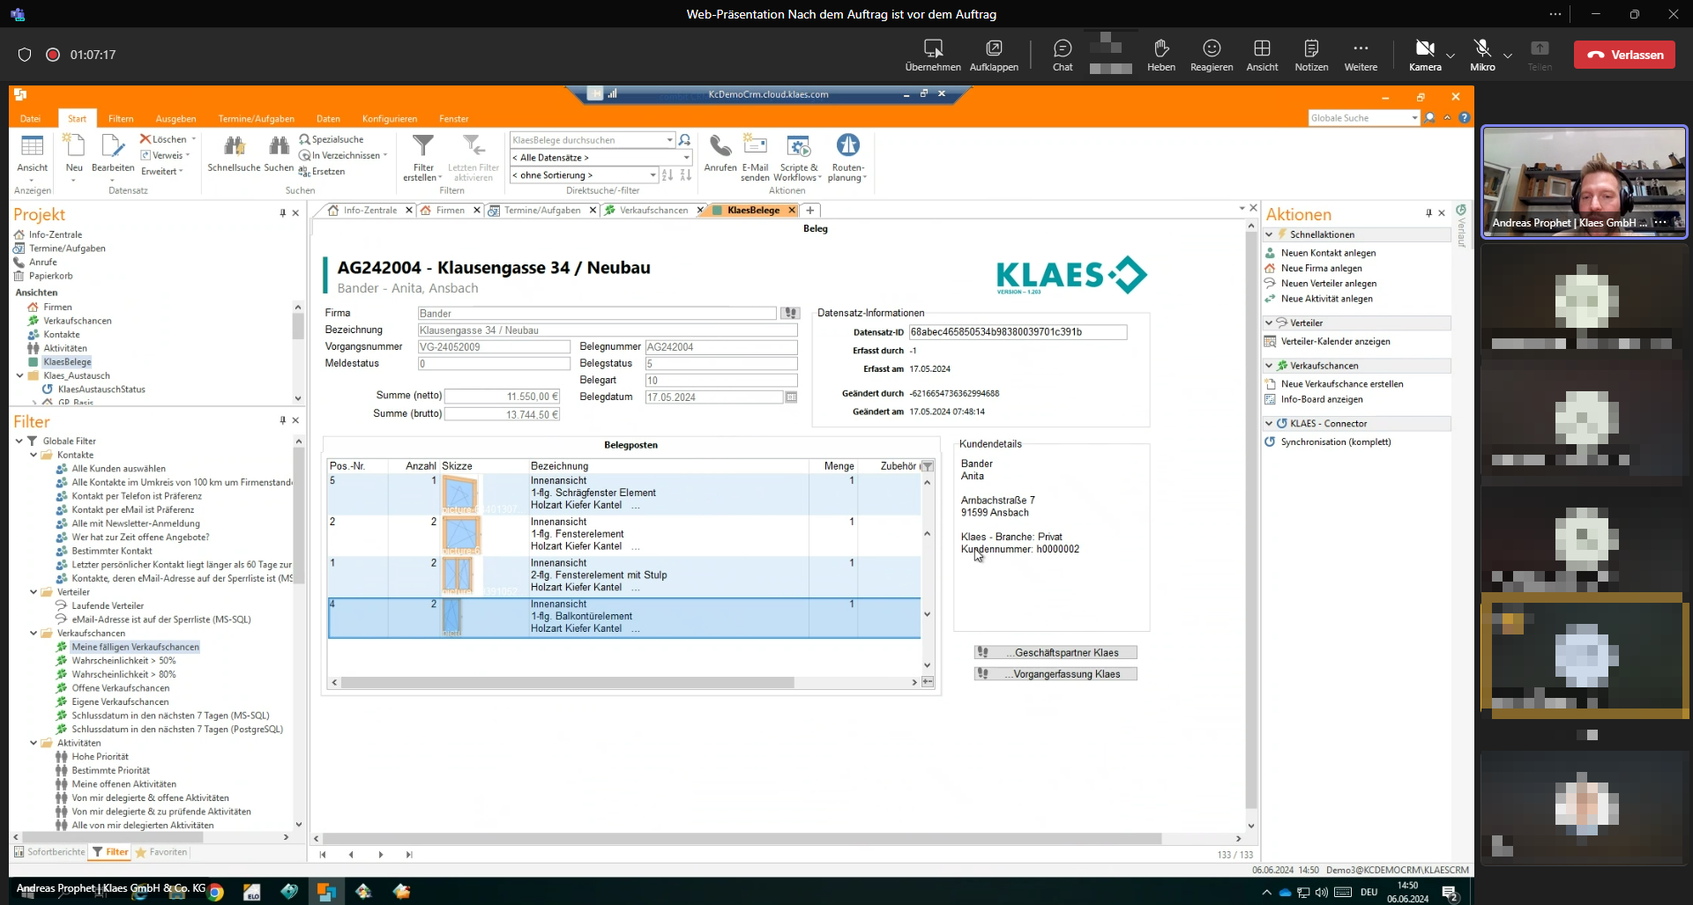Run Synchronisation (komplett) action
Viewport: 1693px width, 905px height.
click(x=1335, y=442)
